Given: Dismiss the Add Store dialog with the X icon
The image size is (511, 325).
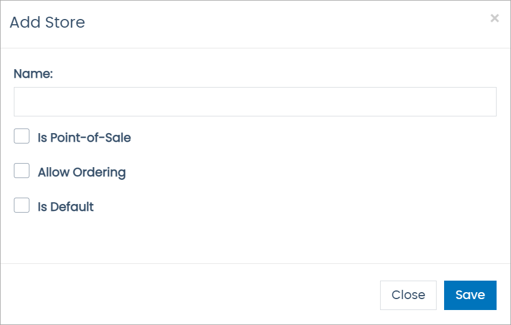Looking at the screenshot, I should tap(494, 18).
